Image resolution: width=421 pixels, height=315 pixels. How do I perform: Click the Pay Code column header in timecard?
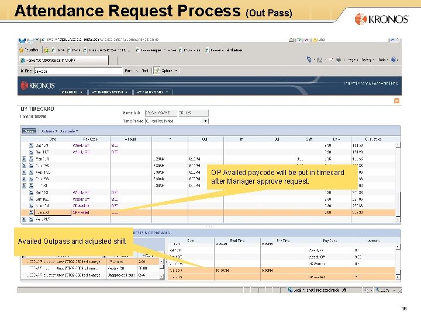point(91,139)
